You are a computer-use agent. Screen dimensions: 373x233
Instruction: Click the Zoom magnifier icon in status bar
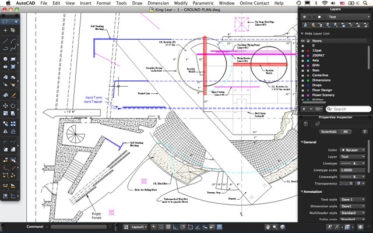tap(275, 226)
